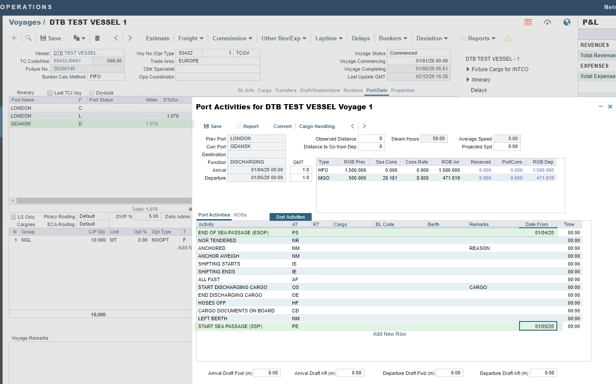Go to next port activity using right chevron

coord(364,126)
